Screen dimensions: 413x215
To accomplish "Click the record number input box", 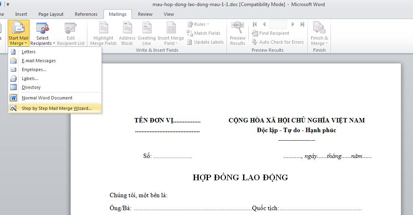I will tap(278, 24).
